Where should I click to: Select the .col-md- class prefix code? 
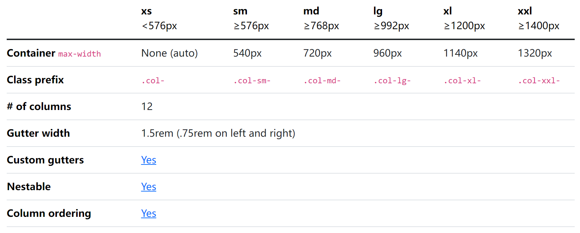click(x=322, y=81)
